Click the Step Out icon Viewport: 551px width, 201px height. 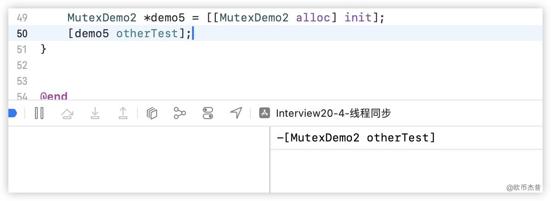coord(123,113)
